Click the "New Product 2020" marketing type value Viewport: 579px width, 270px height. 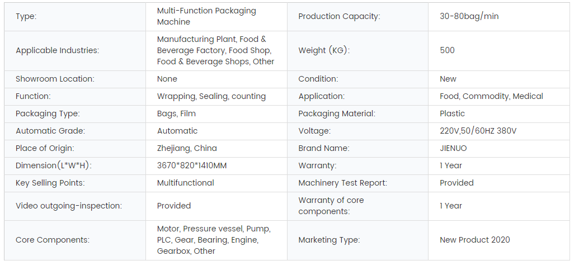(x=474, y=240)
